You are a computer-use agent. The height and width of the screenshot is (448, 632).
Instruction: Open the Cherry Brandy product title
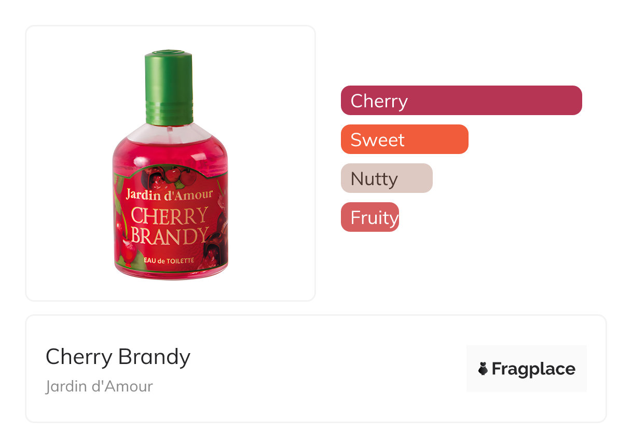tap(118, 357)
